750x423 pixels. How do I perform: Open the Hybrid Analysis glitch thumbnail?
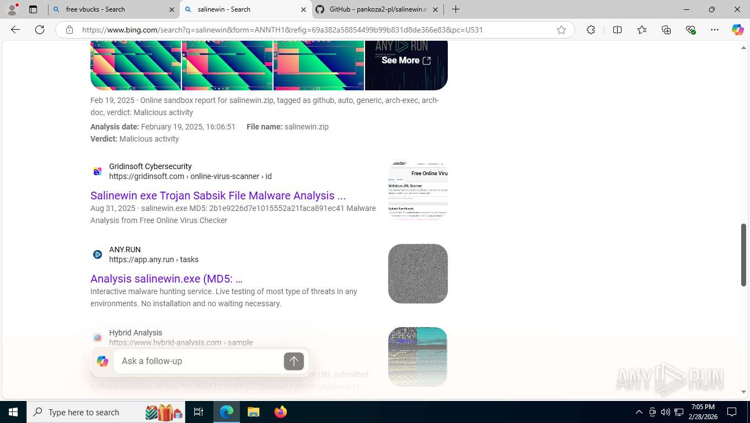(x=418, y=357)
